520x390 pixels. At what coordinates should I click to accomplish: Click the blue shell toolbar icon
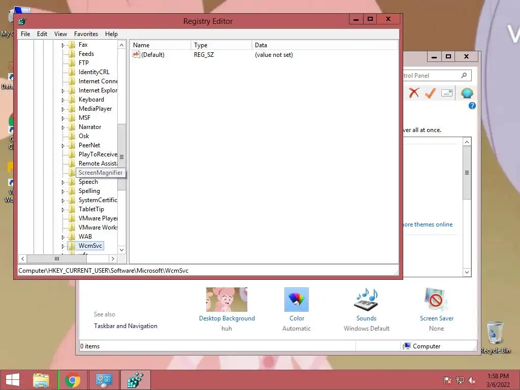(467, 93)
